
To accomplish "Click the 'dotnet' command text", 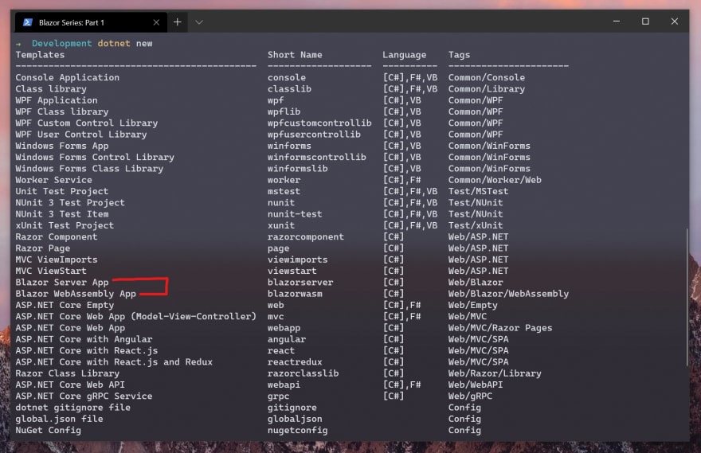I will (114, 43).
